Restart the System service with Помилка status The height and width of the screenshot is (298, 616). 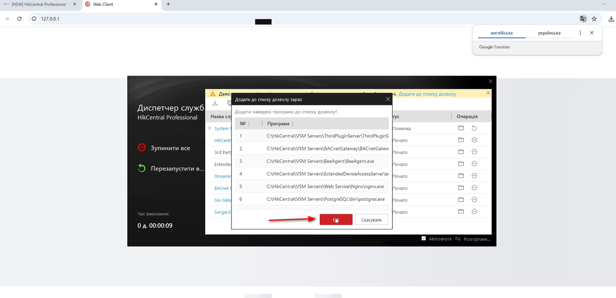pyautogui.click(x=474, y=128)
